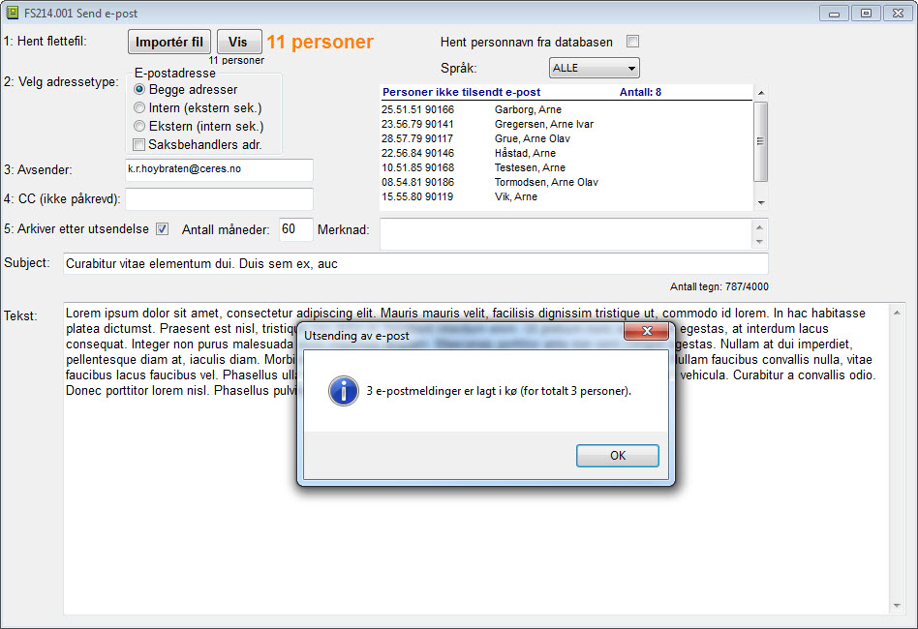Click the Subject input field

pyautogui.click(x=415, y=264)
